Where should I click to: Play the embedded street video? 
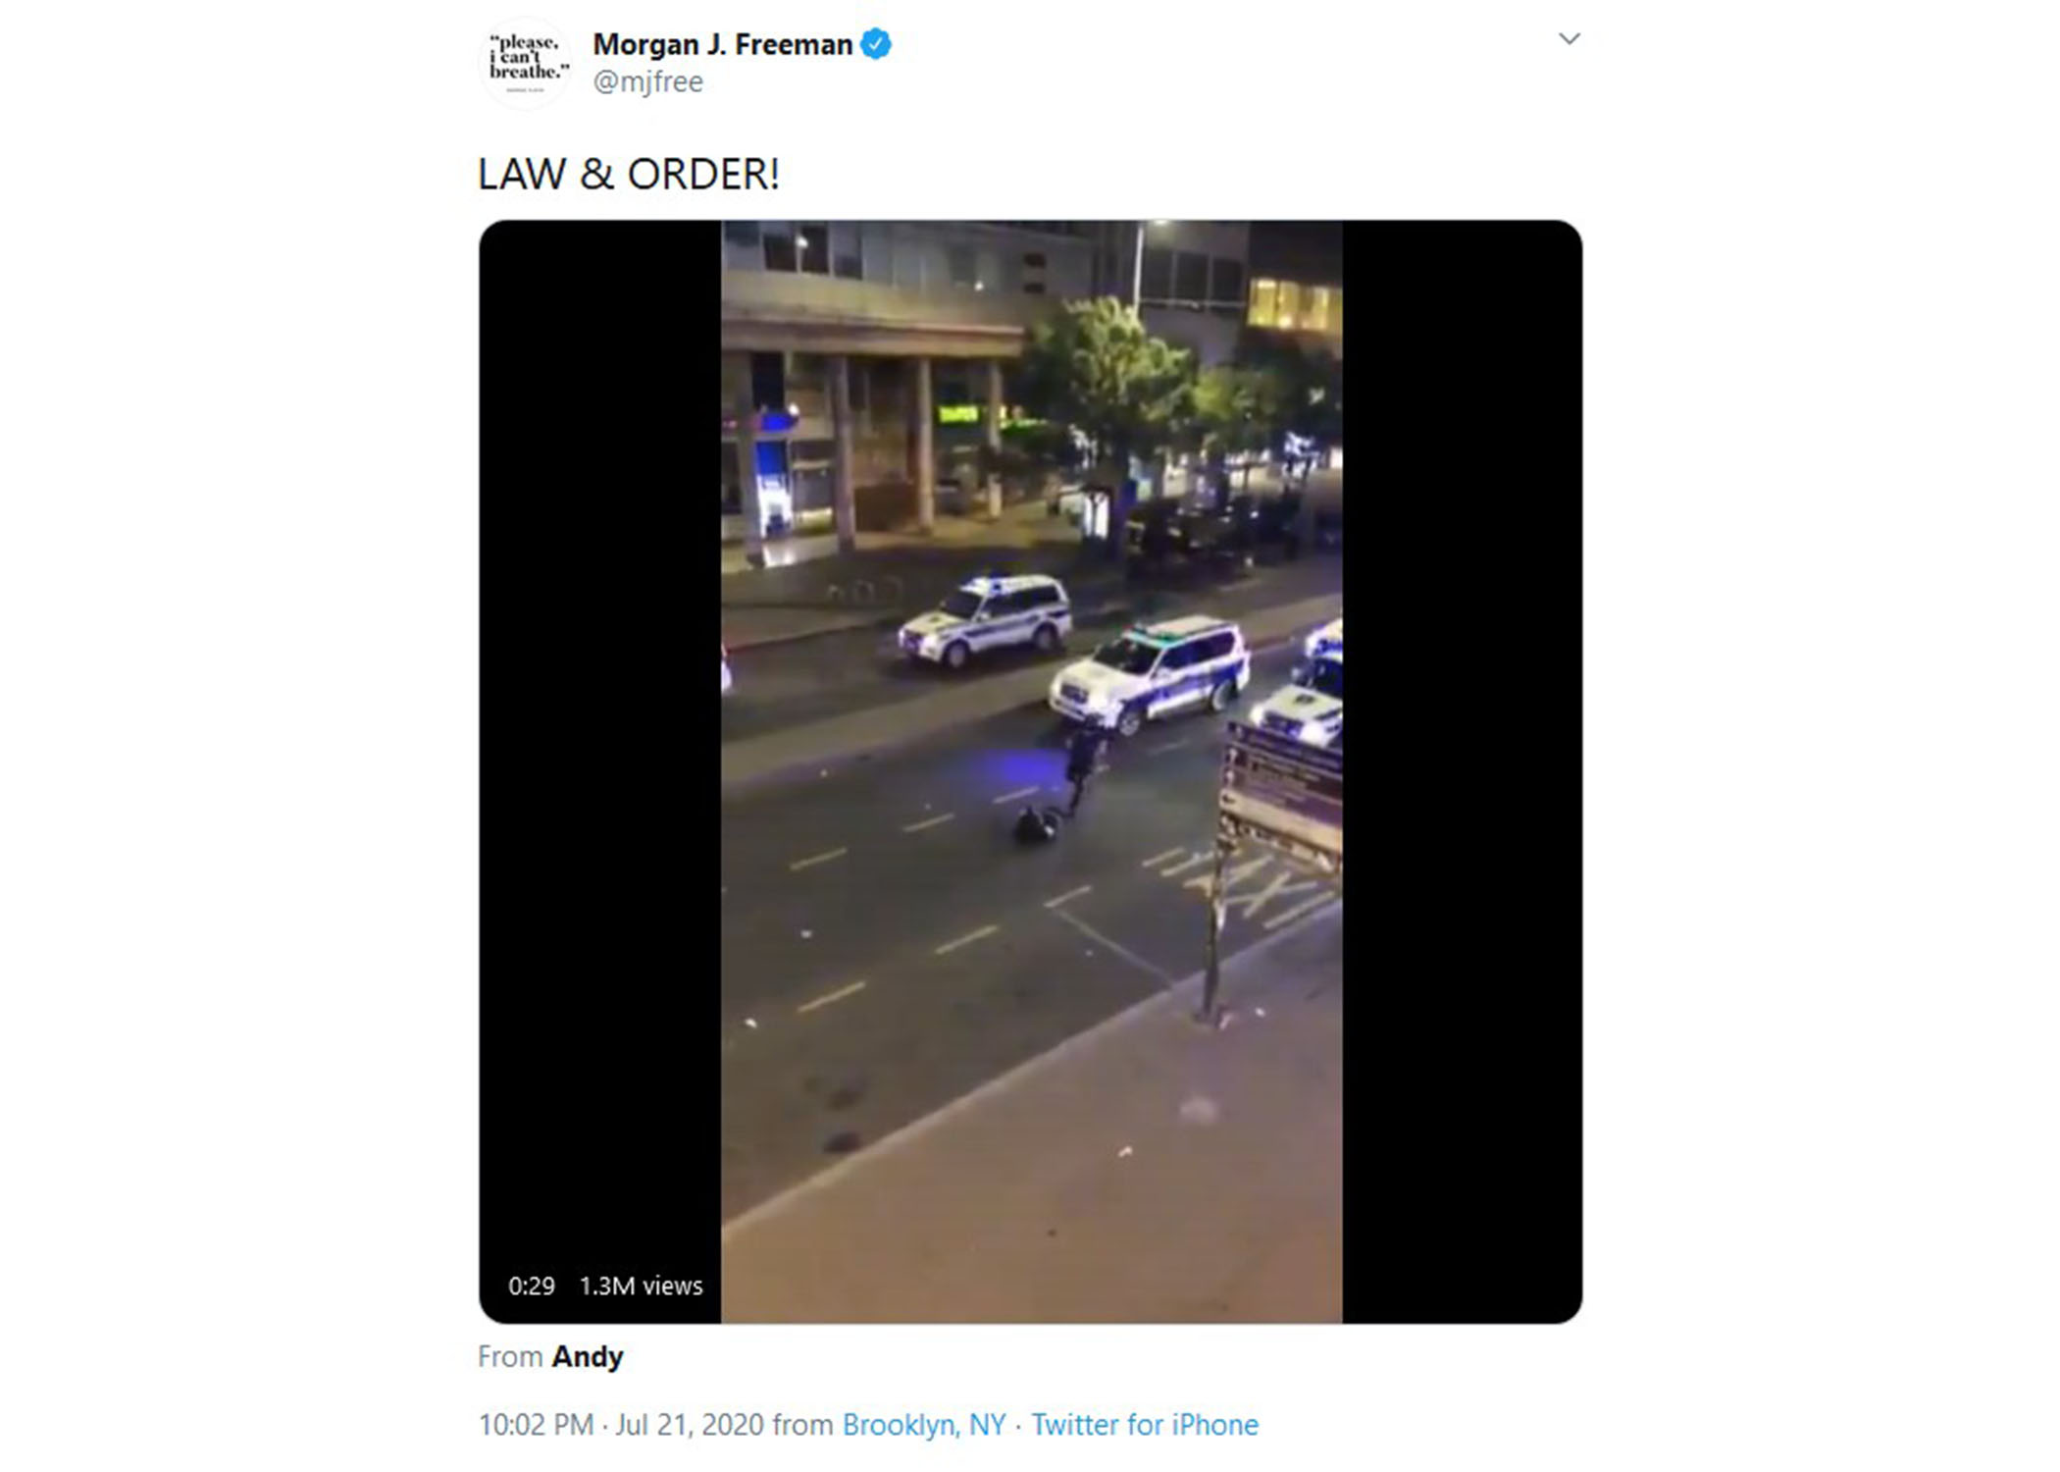coord(1031,771)
